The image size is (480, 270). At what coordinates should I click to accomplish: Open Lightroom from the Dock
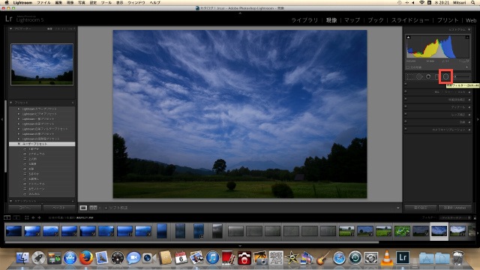tap(403, 257)
